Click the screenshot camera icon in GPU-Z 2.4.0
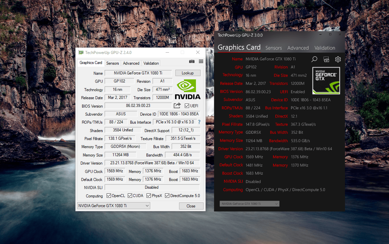This screenshot has width=389, height=244. click(x=191, y=61)
